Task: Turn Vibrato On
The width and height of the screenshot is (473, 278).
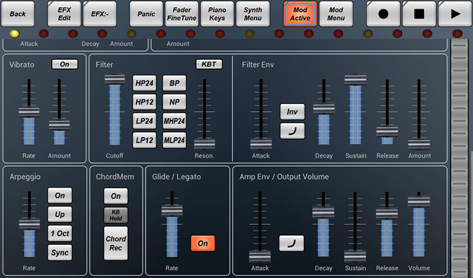Action: [64, 64]
